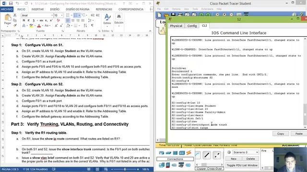Image resolution: width=307 pixels, height=172 pixels.
Task: Toggle italic K formatting
Action: [29, 21]
